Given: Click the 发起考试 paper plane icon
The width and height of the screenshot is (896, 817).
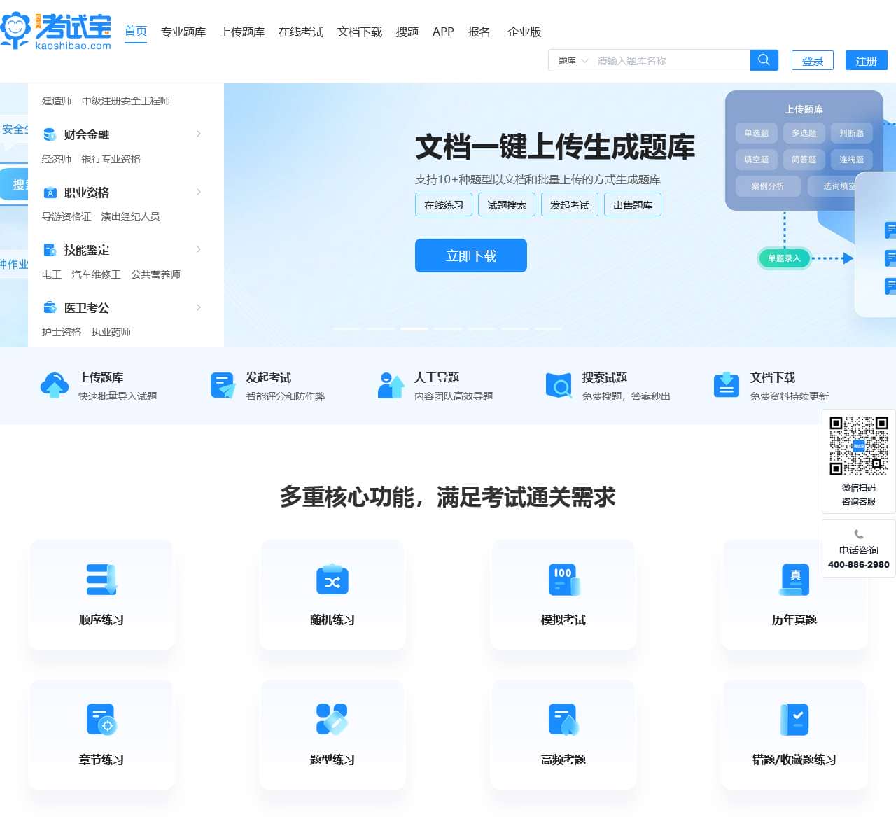Looking at the screenshot, I should [223, 386].
